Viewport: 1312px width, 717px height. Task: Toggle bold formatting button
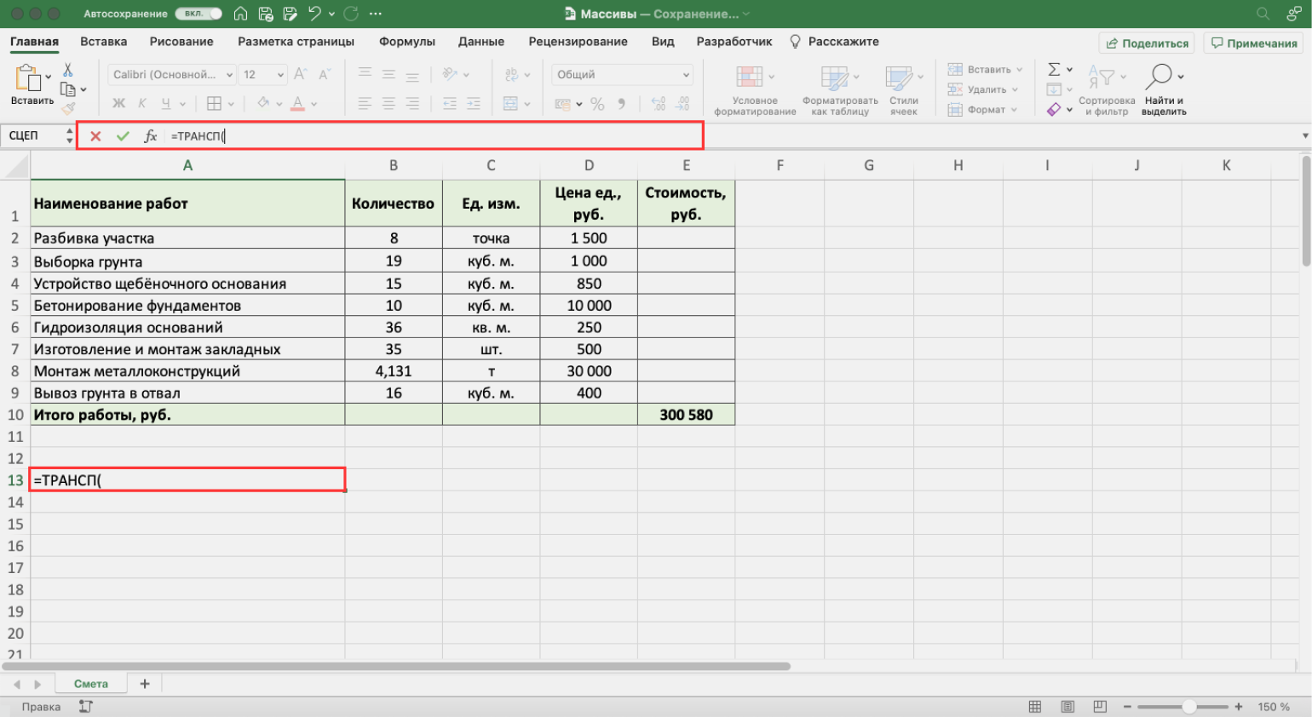click(x=118, y=104)
